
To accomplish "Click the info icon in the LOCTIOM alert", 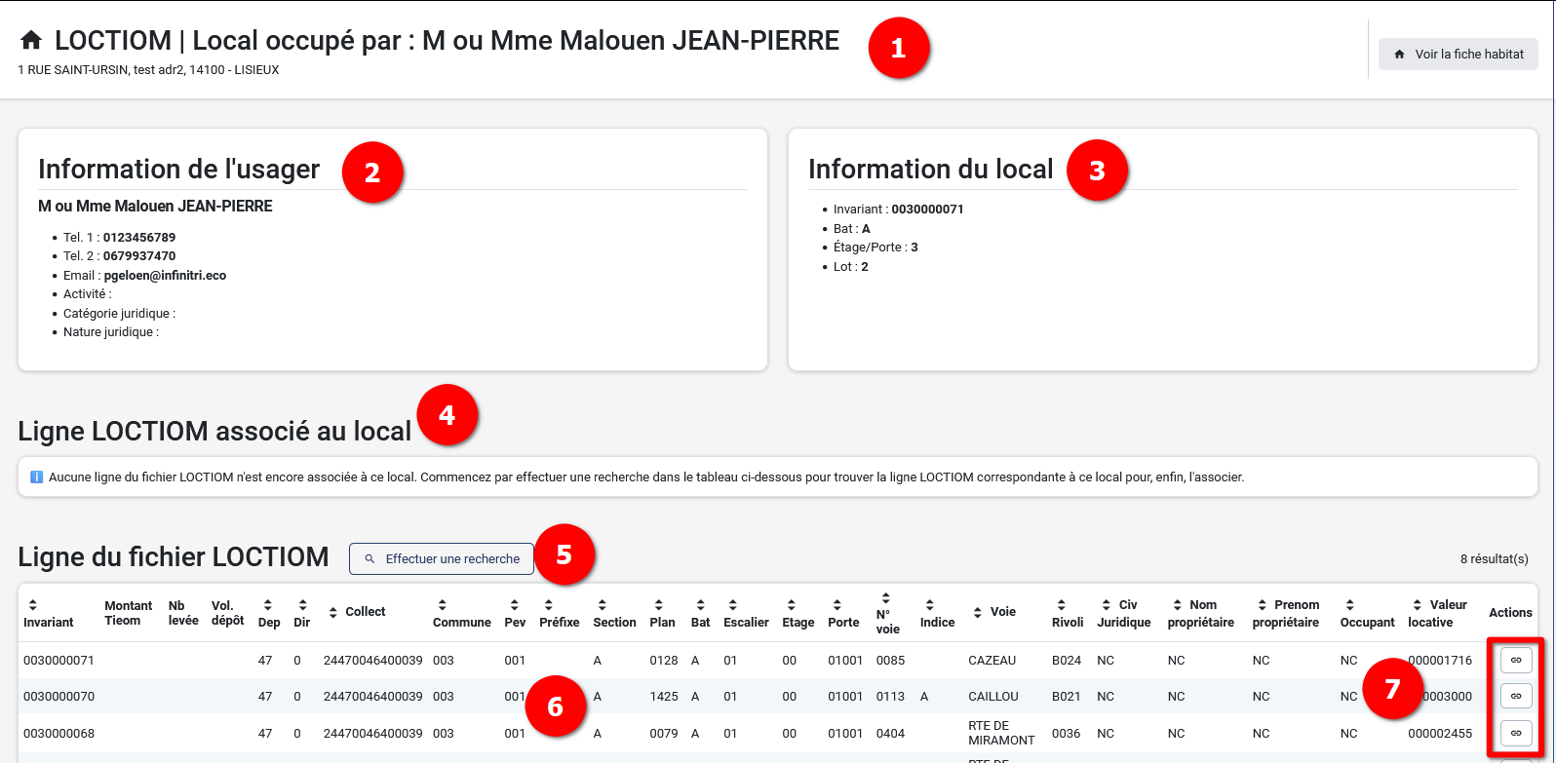I will point(36,477).
